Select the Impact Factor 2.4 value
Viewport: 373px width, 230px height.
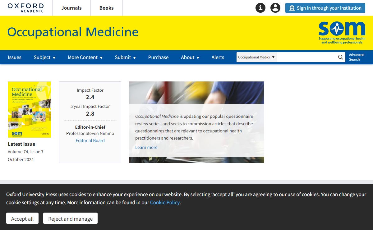click(90, 97)
